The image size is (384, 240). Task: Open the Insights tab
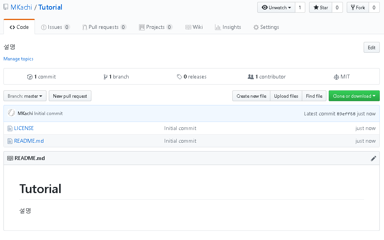click(228, 27)
